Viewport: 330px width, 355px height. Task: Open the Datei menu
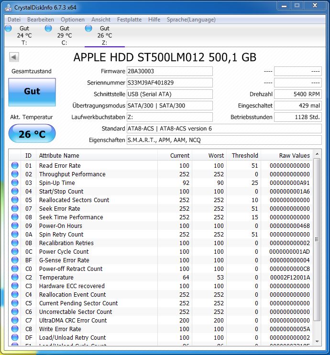pyautogui.click(x=14, y=20)
